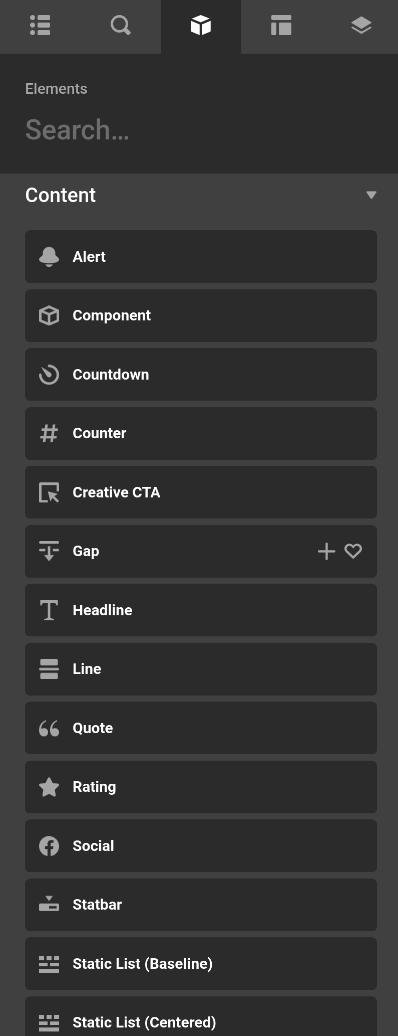Expand the Creative CTA element

[200, 492]
